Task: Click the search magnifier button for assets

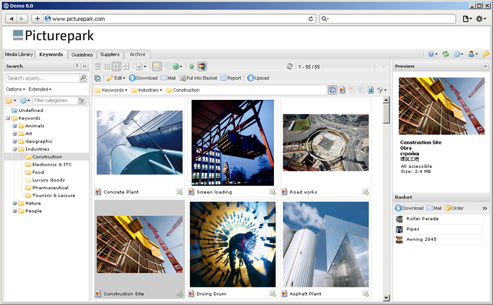Action: (x=83, y=78)
